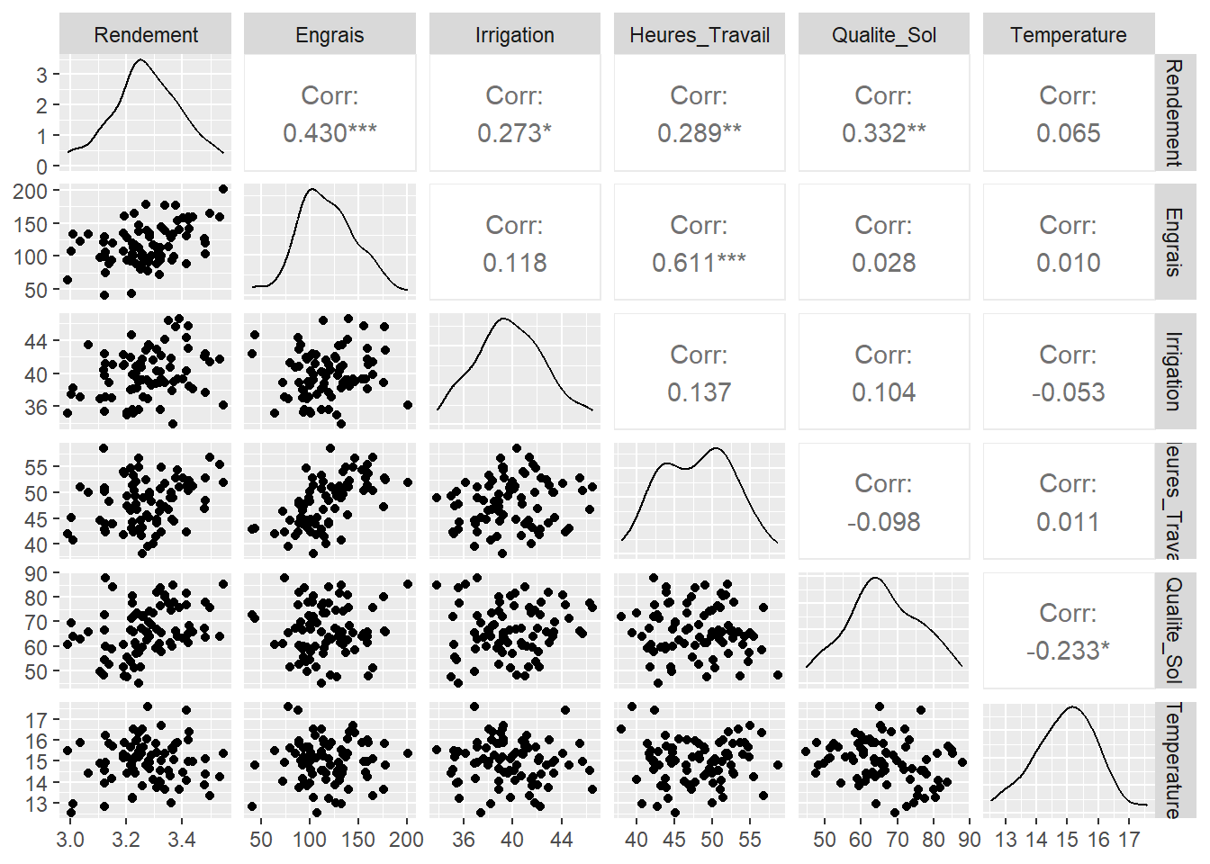Click the Corr -0.233* correlation cell
This screenshot has width=1210, height=864.
[x=1069, y=632]
